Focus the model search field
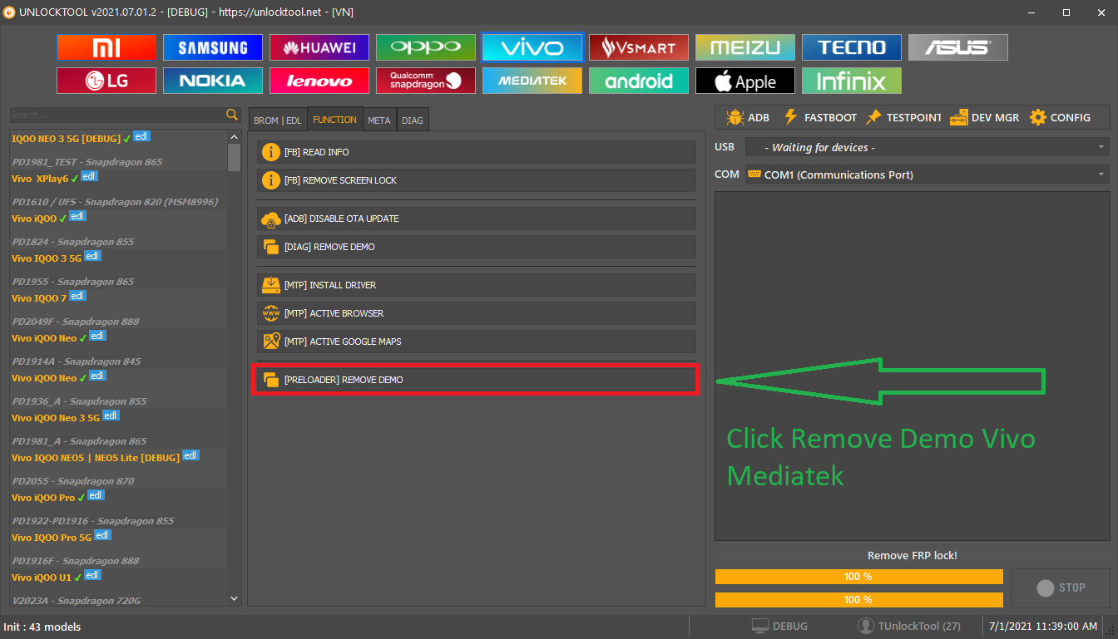 tap(116, 115)
